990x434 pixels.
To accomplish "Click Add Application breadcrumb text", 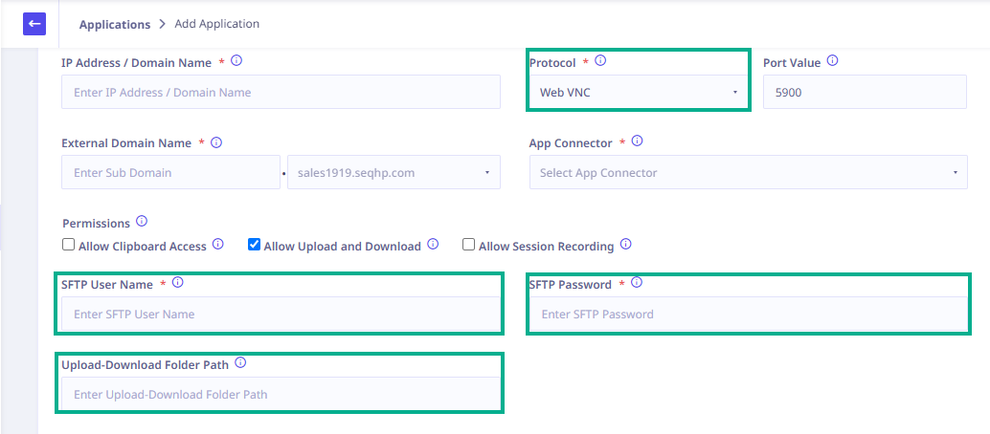I will [216, 24].
